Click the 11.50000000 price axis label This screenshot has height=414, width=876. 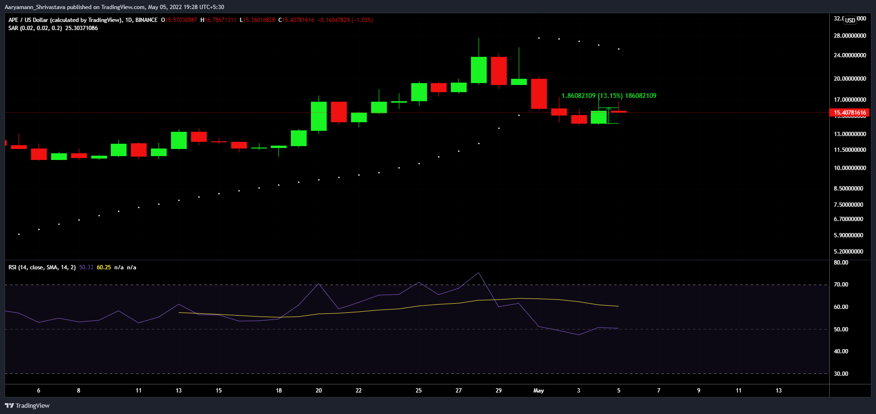(850, 150)
